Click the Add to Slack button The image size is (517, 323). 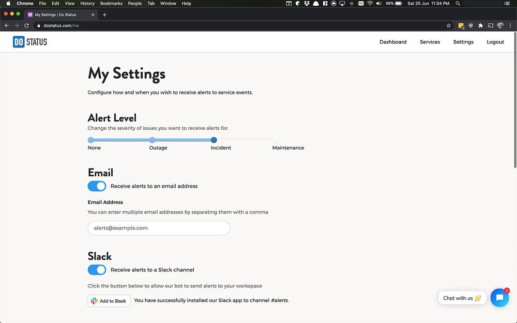[x=109, y=301]
